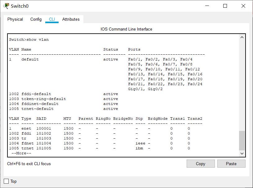This screenshot has height=188, width=253.
Task: Click the 'trnet-default' VLAN row
Action: point(64,109)
